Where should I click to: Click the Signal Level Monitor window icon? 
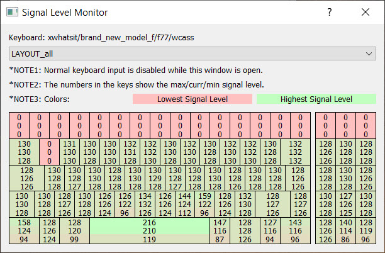tap(12, 12)
